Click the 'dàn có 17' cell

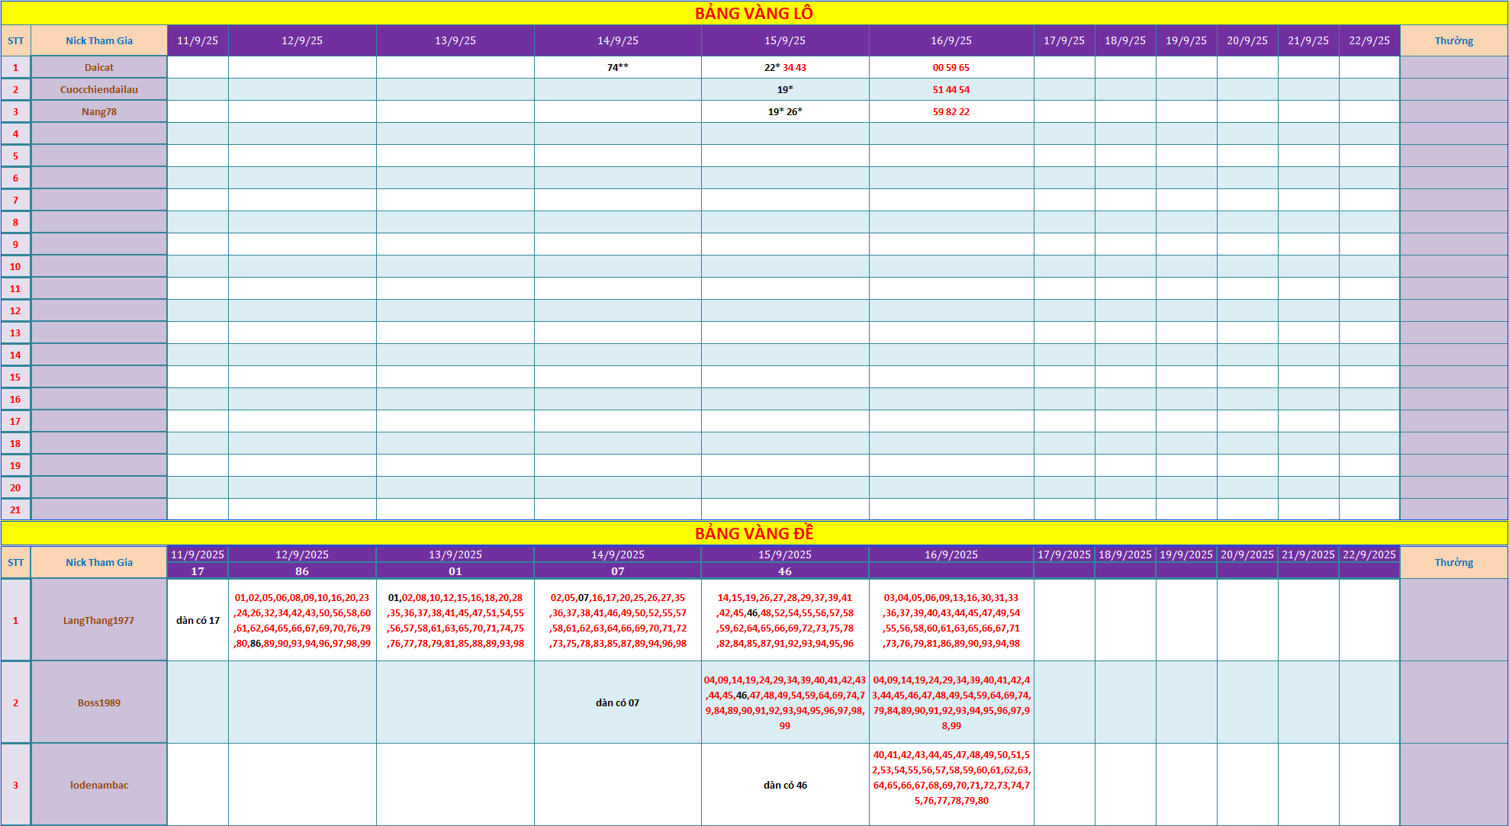pyautogui.click(x=198, y=620)
